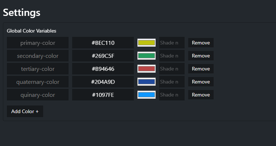Click the Shade field in primary-color row
The image size is (276, 146).
(172, 43)
